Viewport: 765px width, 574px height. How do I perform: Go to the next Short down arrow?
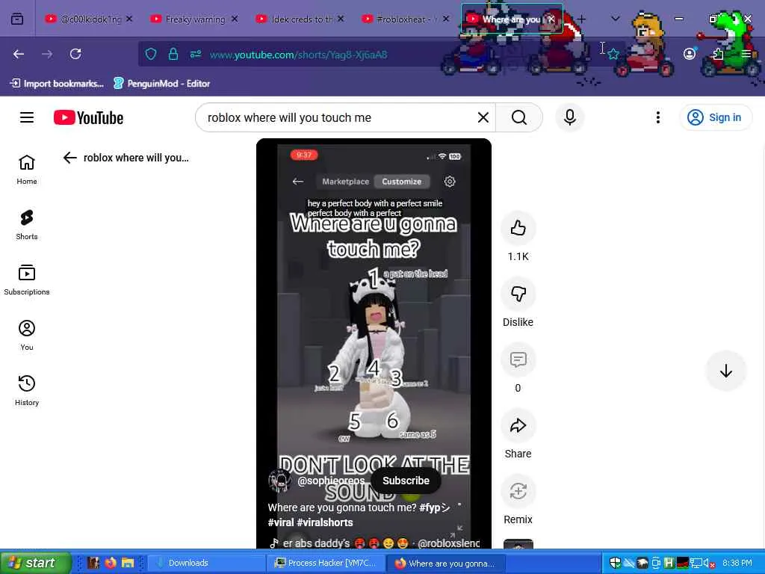726,371
